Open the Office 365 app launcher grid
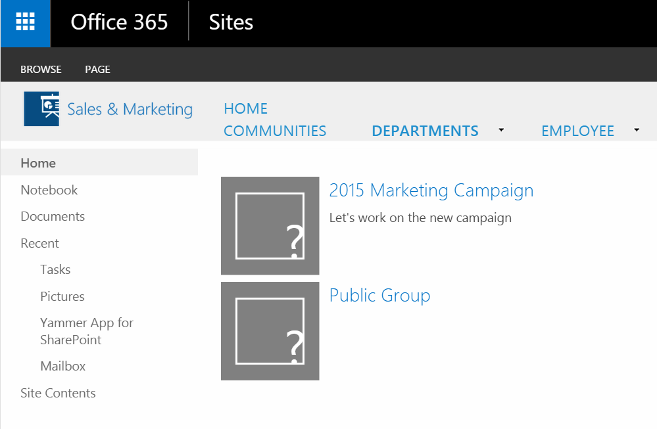 tap(25, 22)
